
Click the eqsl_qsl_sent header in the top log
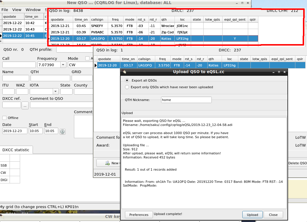(x=235, y=19)
